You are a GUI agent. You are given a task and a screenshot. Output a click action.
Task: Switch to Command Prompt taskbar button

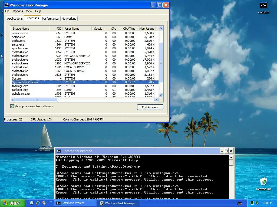76,203
